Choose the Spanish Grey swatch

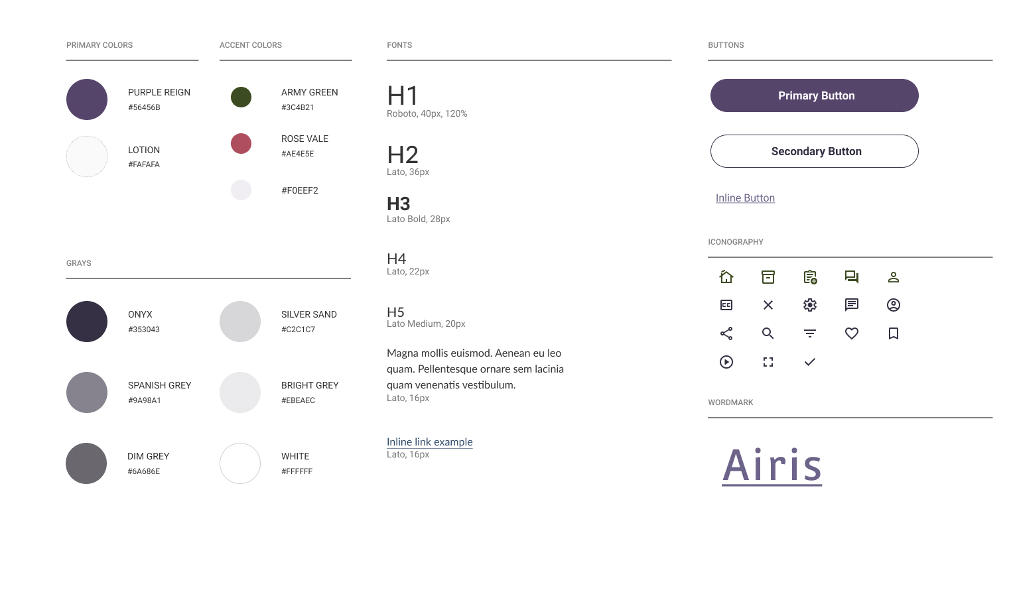(87, 392)
